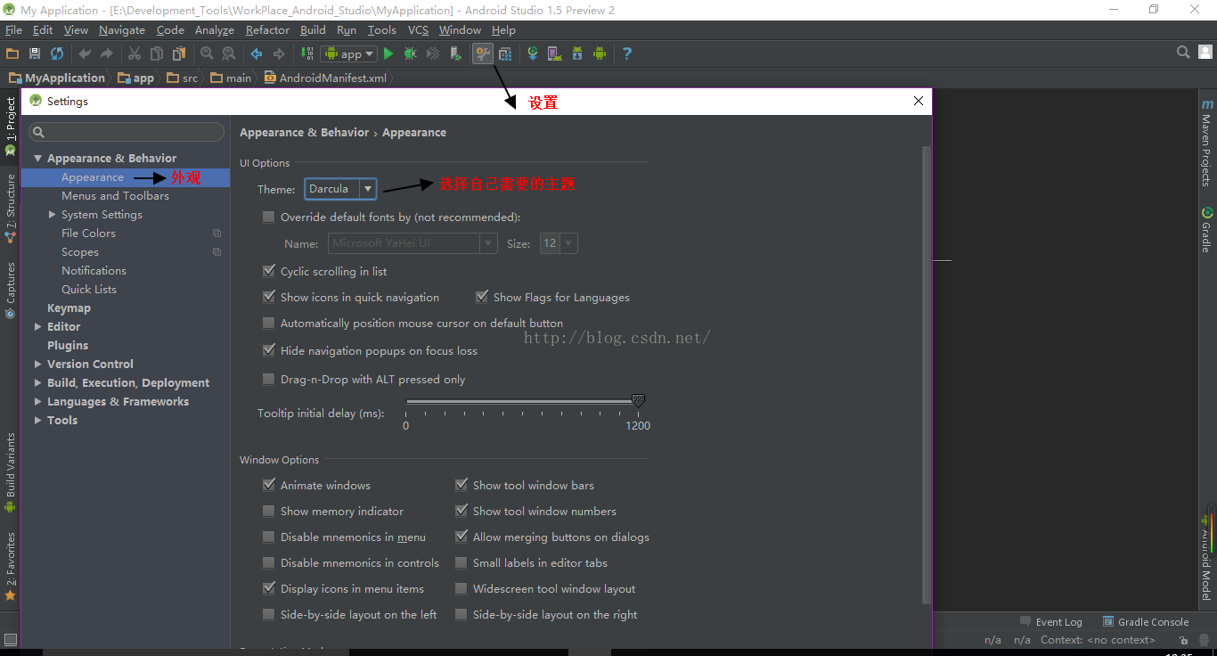Click the Make Project icon
Image resolution: width=1217 pixels, height=656 pixels.
coord(306,53)
